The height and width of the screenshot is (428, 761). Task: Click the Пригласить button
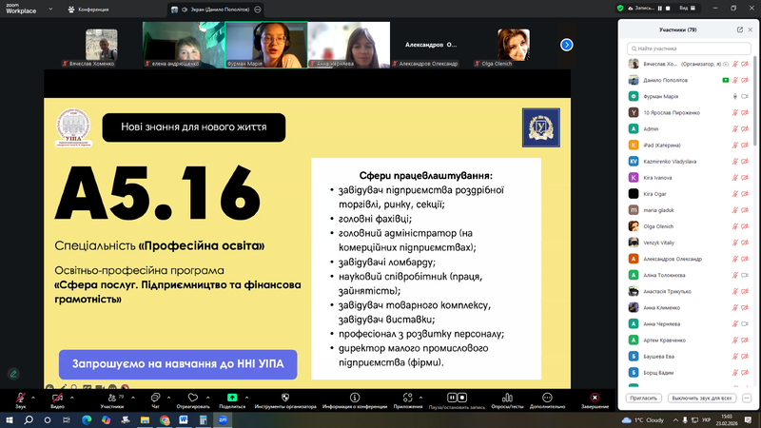(644, 397)
